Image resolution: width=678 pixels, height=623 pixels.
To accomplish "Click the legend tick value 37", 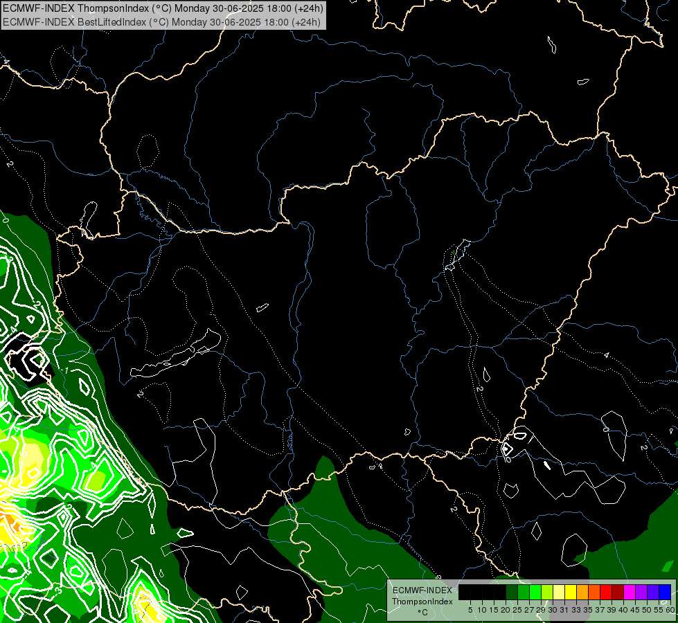I will coord(600,610).
